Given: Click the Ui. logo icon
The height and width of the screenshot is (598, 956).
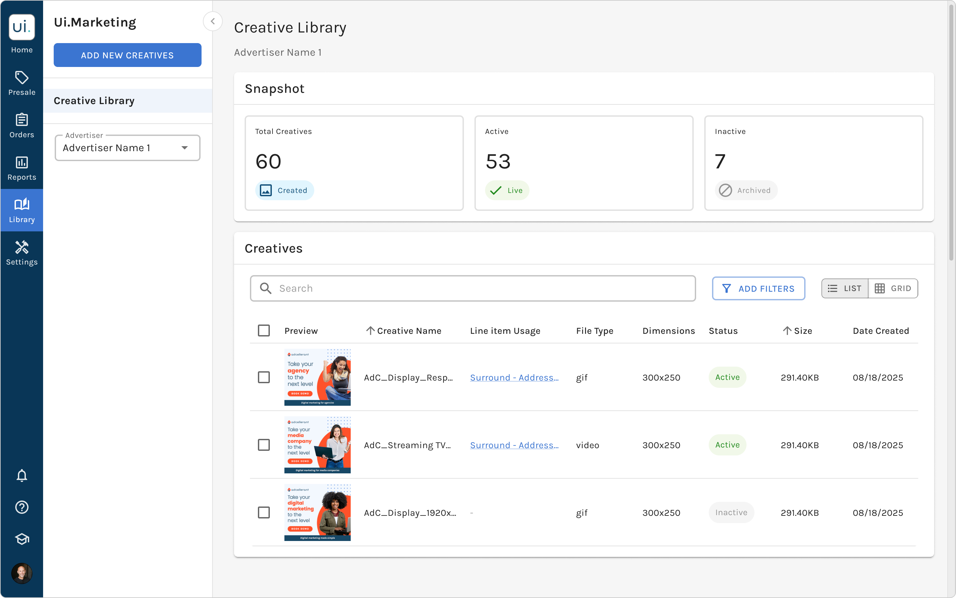Looking at the screenshot, I should pyautogui.click(x=22, y=27).
